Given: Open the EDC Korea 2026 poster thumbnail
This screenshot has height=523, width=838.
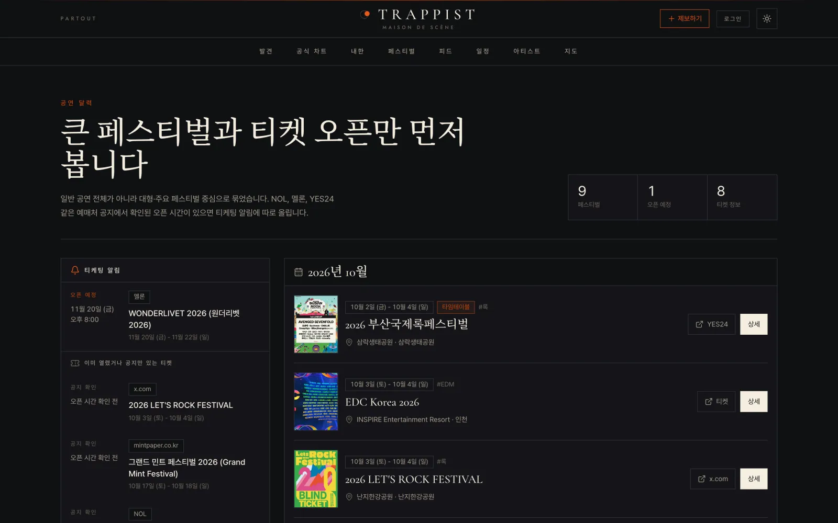Looking at the screenshot, I should 316,402.
